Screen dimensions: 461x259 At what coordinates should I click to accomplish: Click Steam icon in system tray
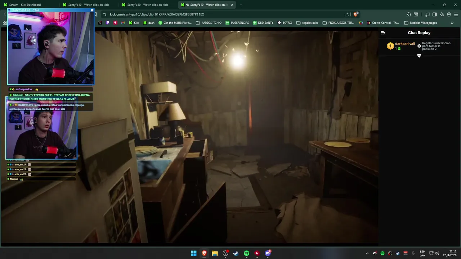(x=398, y=253)
